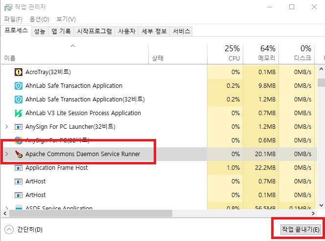This screenshot has width=325, height=241.
Task: Click the icon of the ArtHost 0.7MB row
Action: coord(19,181)
